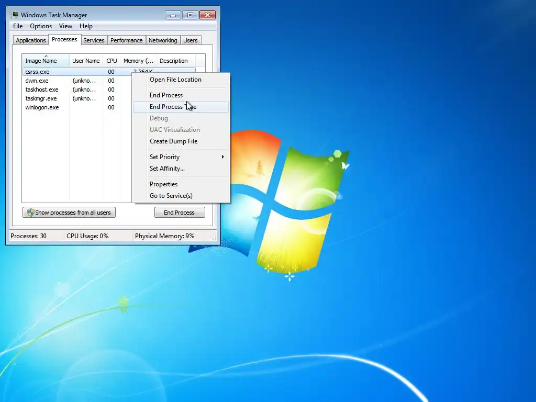Expand the Set Priority submenu arrow
The height and width of the screenshot is (402, 536).
(x=222, y=157)
